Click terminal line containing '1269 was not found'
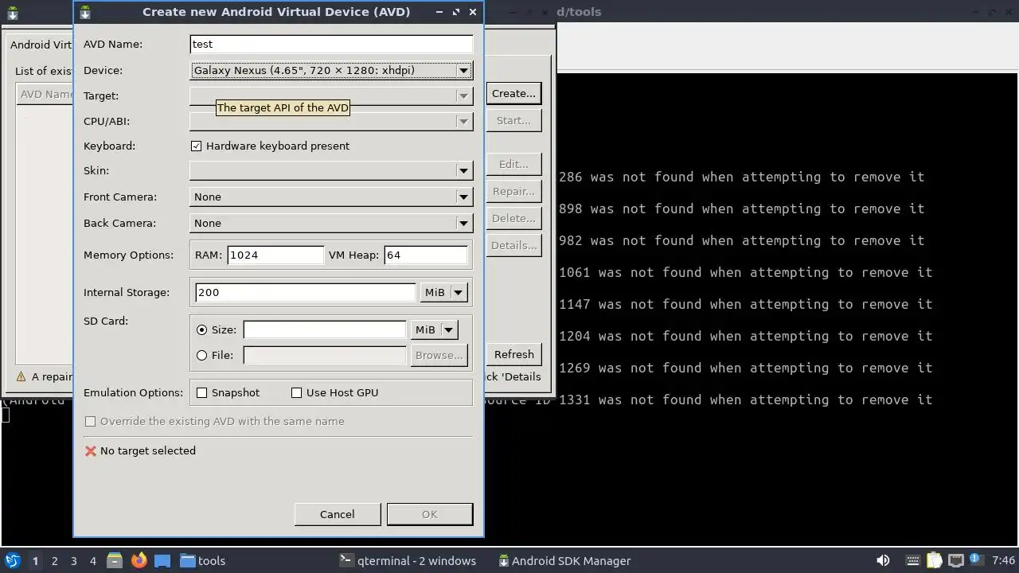 [745, 368]
